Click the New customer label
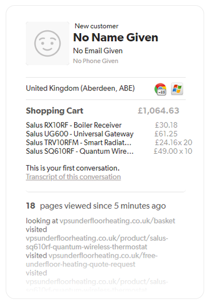211x303 pixels. point(96,26)
